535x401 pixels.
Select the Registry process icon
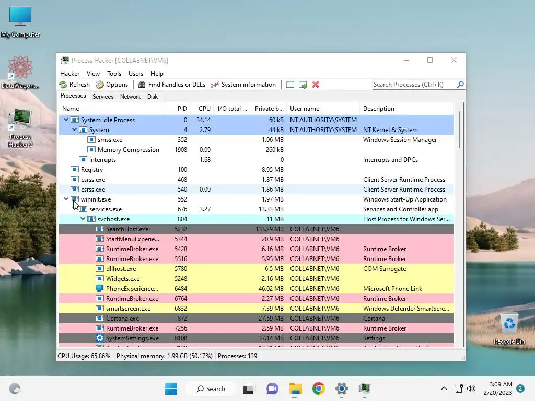(x=74, y=169)
